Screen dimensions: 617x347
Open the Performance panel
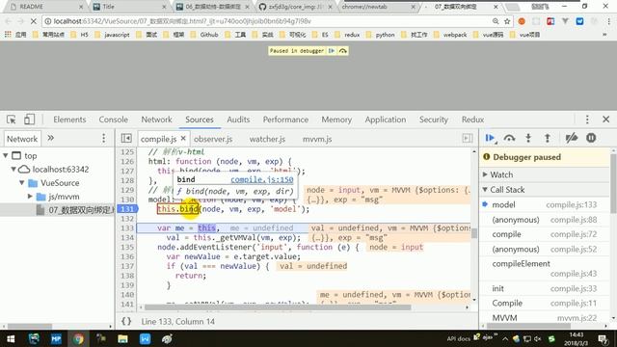[285, 120]
